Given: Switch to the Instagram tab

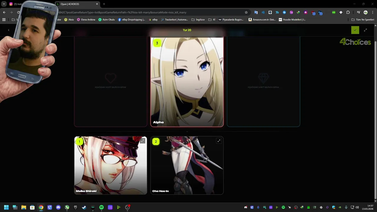Looking at the screenshot, I should (x=15, y=4).
